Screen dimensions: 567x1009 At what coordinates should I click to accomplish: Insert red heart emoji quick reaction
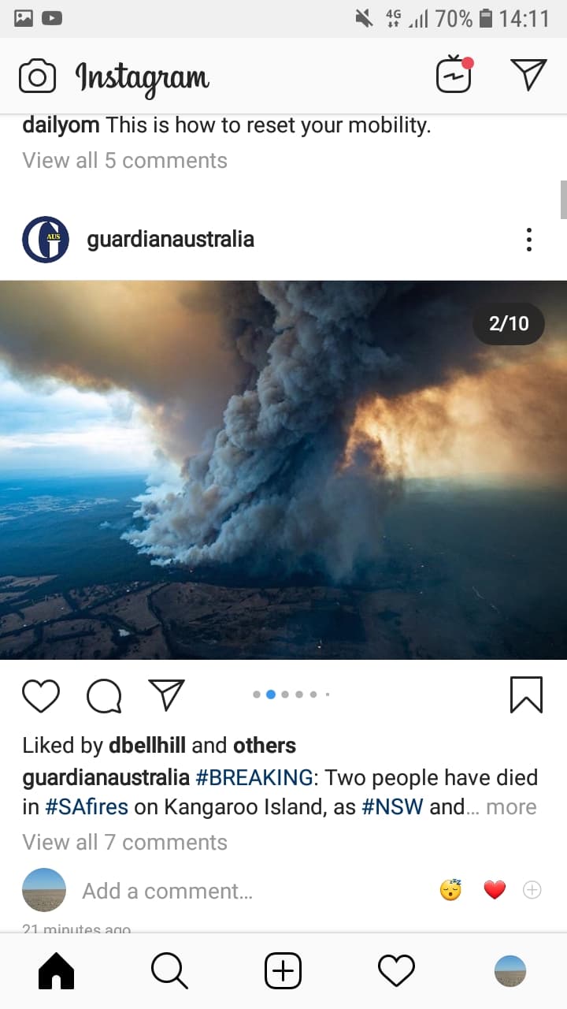(x=495, y=891)
